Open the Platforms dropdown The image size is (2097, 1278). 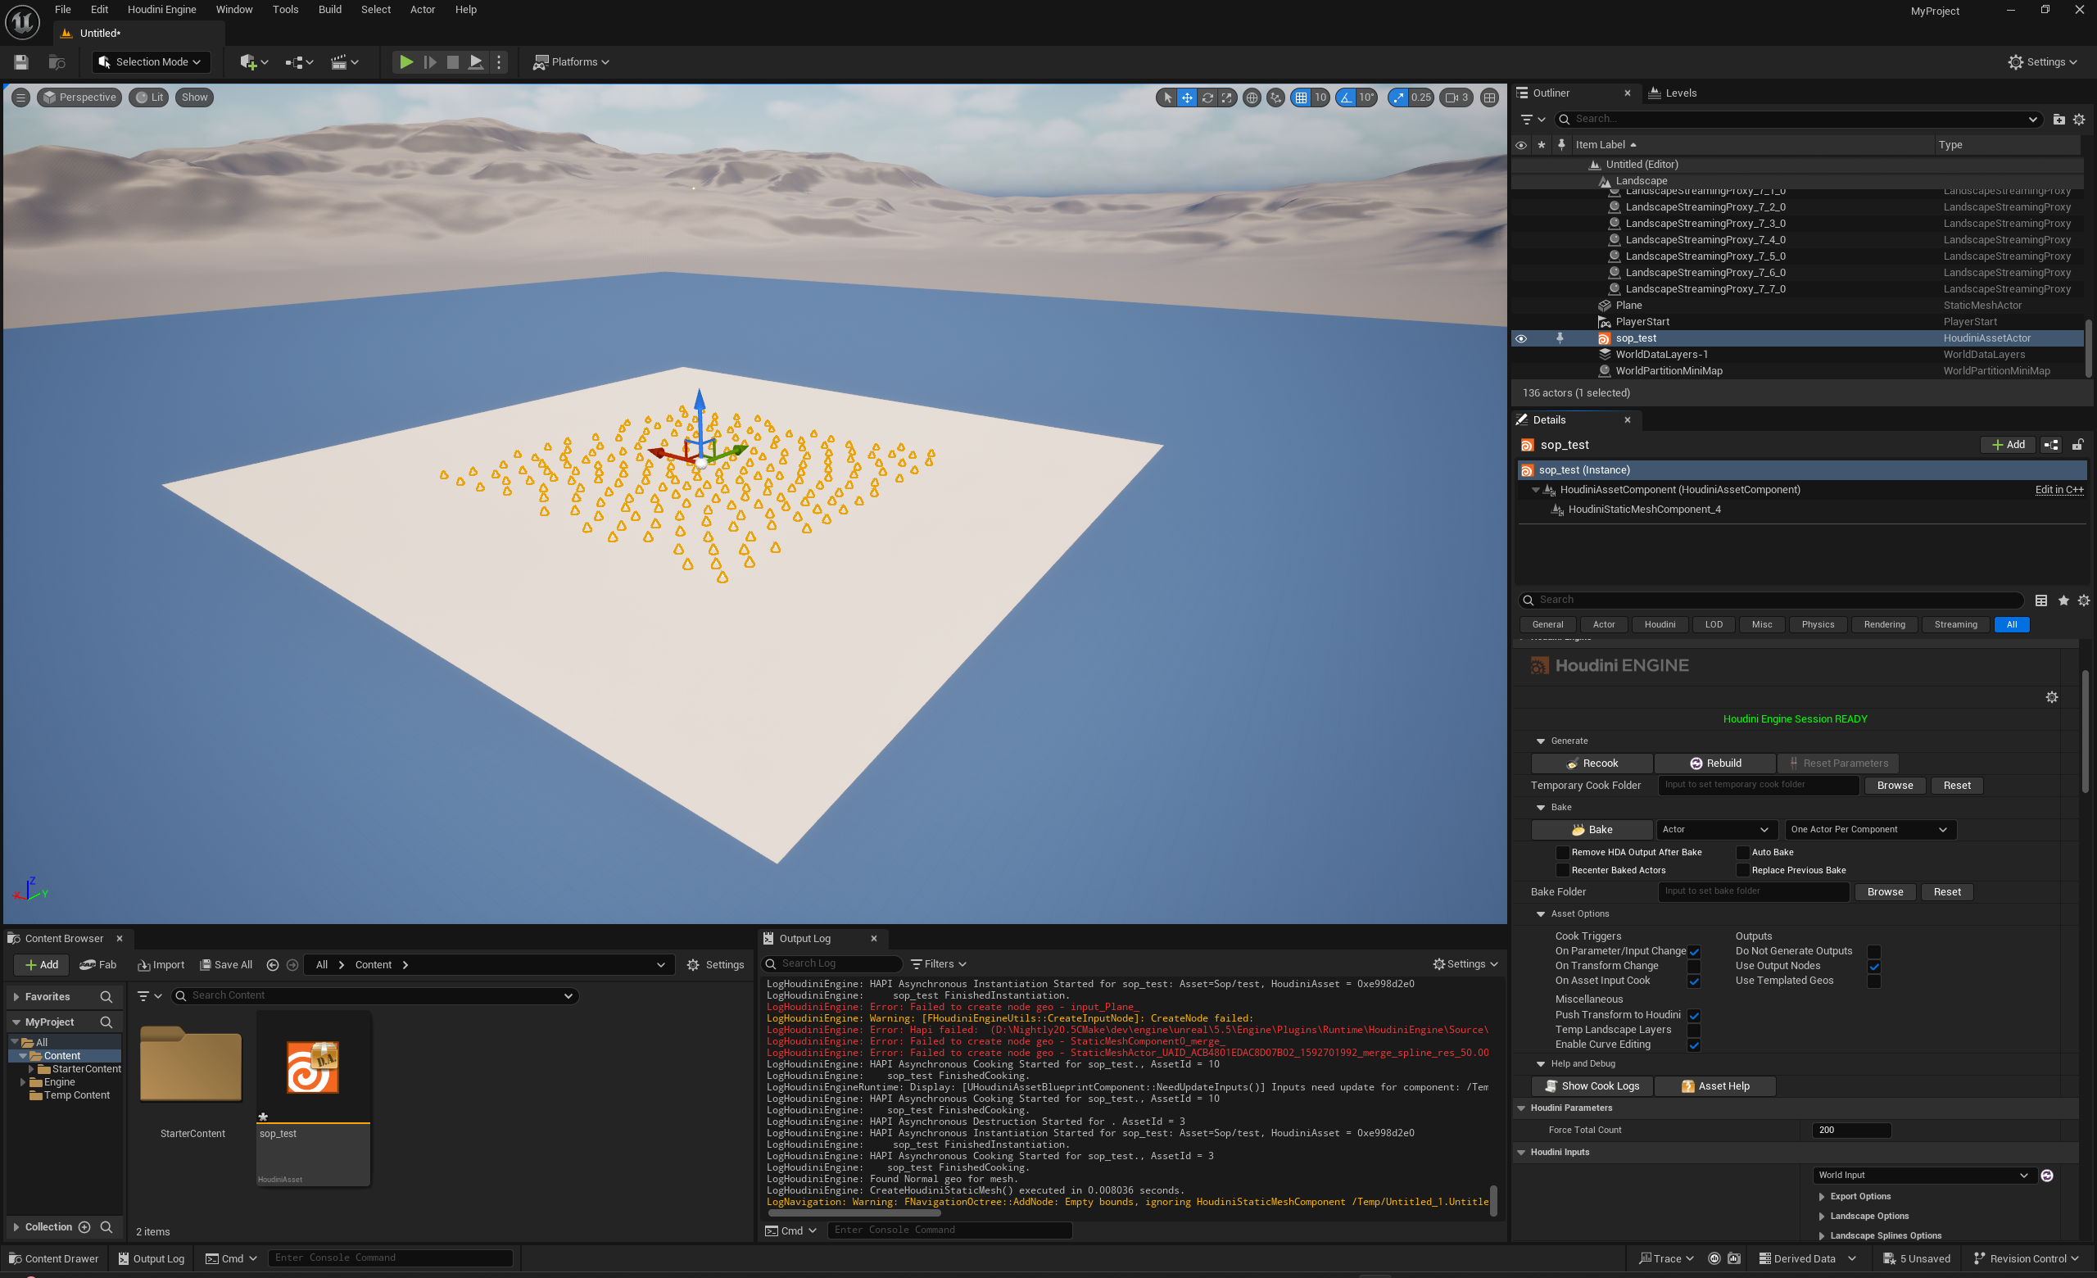pyautogui.click(x=571, y=62)
